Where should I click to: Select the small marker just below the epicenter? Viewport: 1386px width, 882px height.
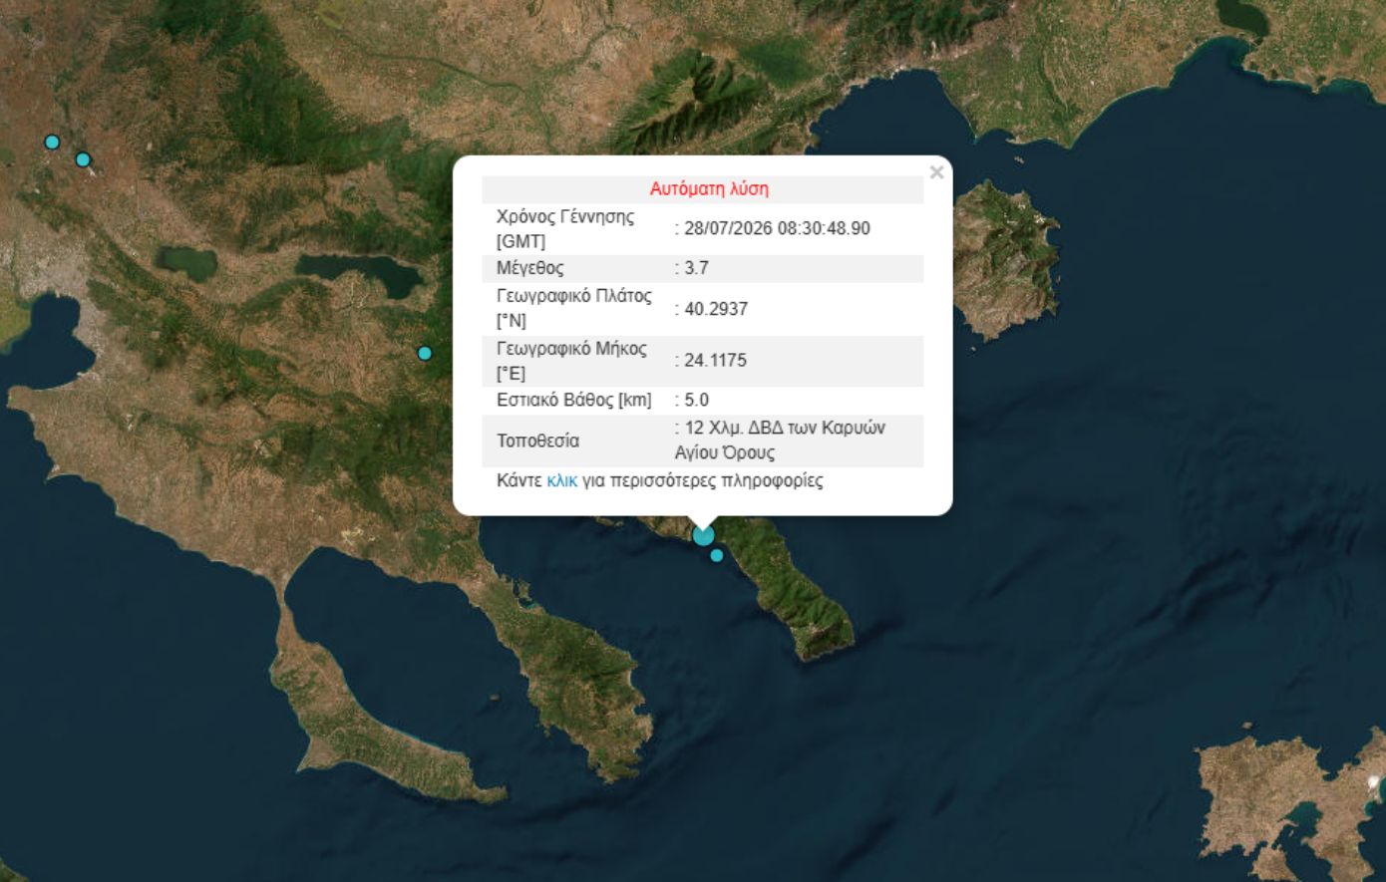[x=717, y=555]
